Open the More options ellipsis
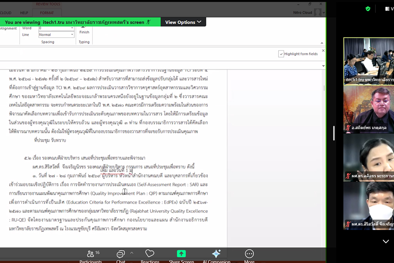The image size is (394, 263). click(249, 254)
